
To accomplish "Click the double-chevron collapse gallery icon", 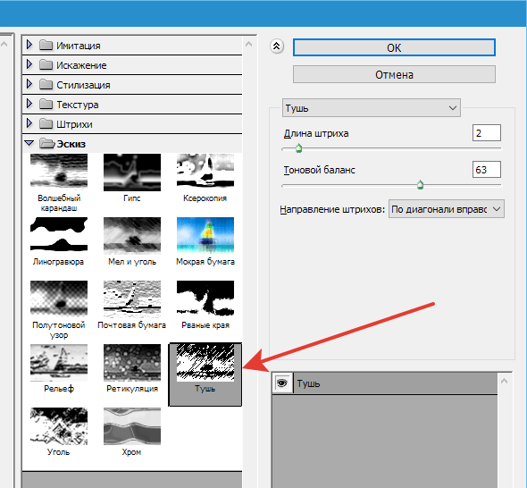I will tap(277, 46).
